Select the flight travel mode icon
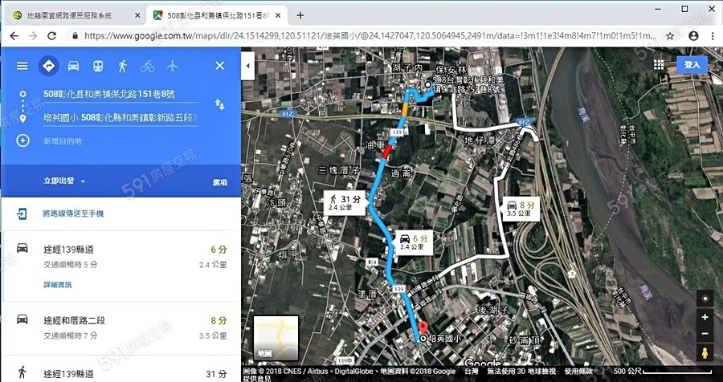This screenshot has width=723, height=382. pos(172,66)
